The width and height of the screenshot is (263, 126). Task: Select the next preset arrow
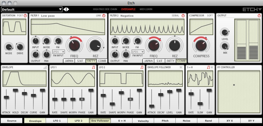click(68, 9)
